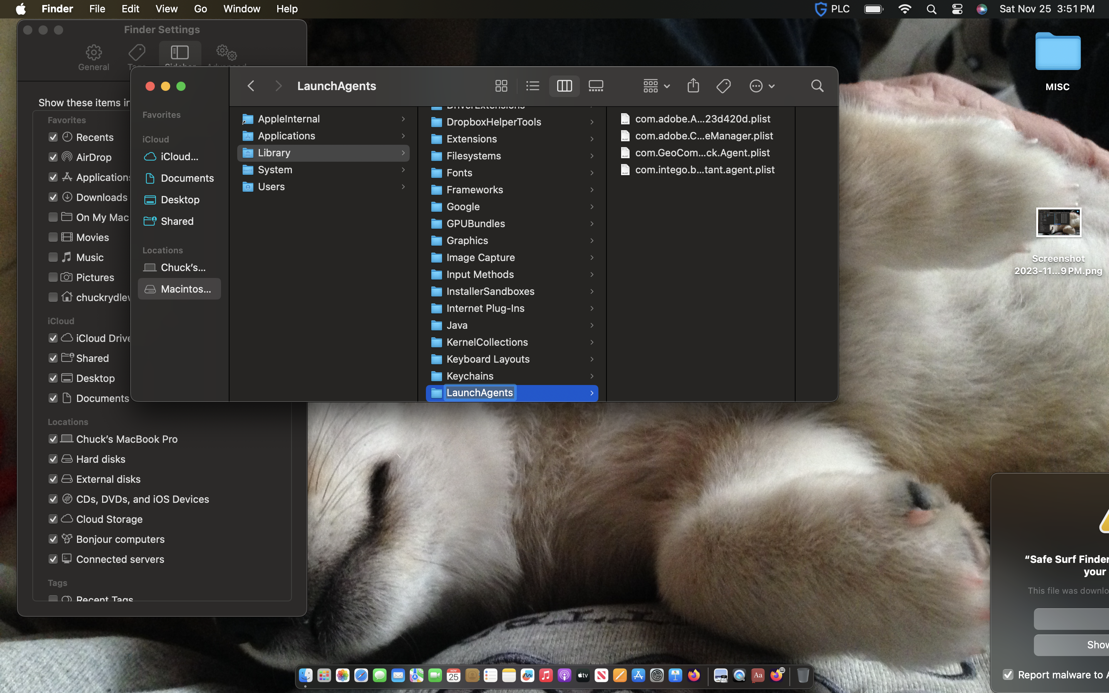This screenshot has width=1109, height=693.
Task: Click the Share icon in Finder toolbar
Action: pos(693,86)
